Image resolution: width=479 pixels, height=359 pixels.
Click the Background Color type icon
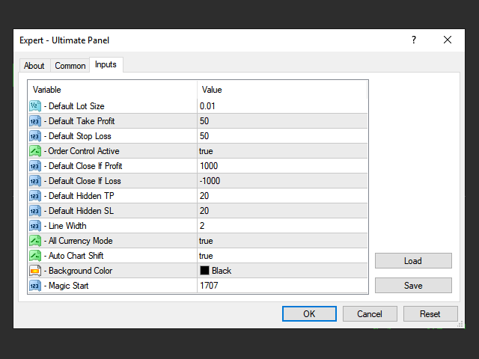34,271
